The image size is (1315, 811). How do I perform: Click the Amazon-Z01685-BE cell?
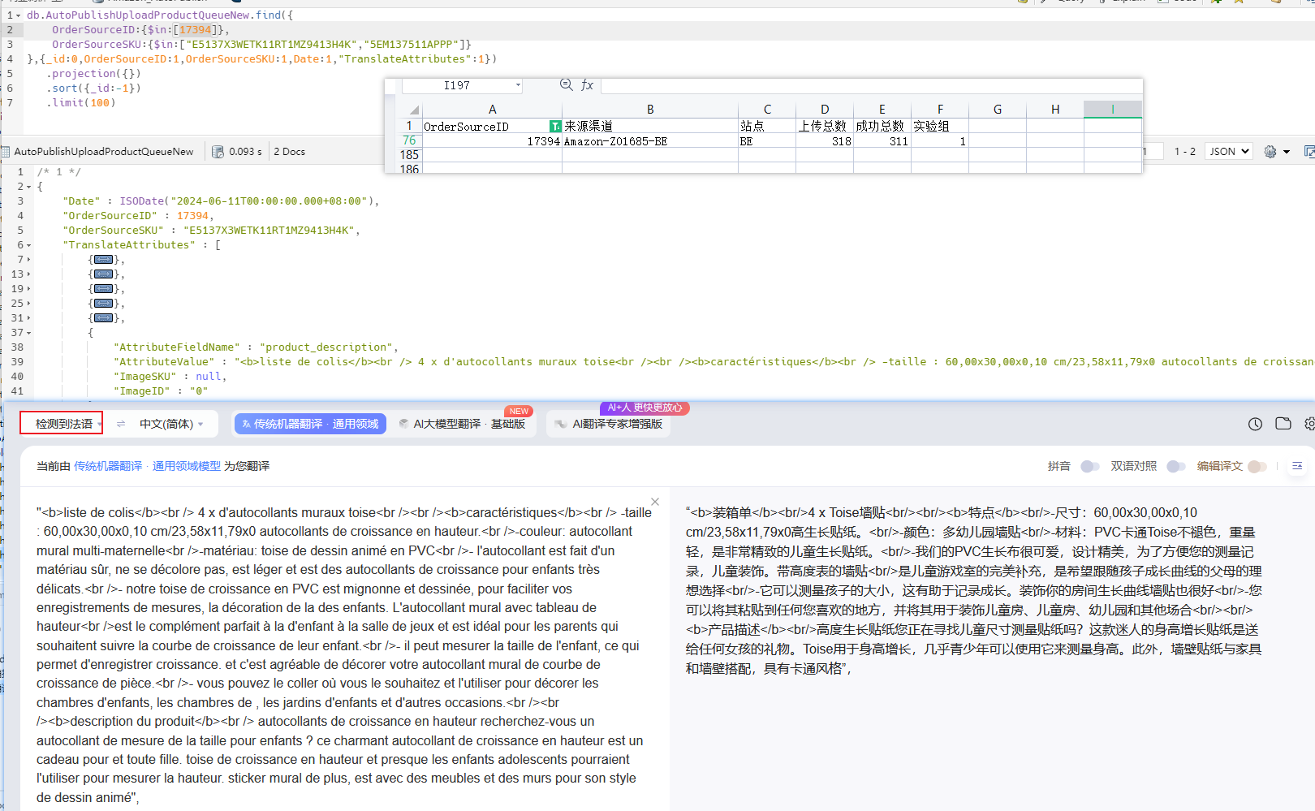click(x=650, y=141)
